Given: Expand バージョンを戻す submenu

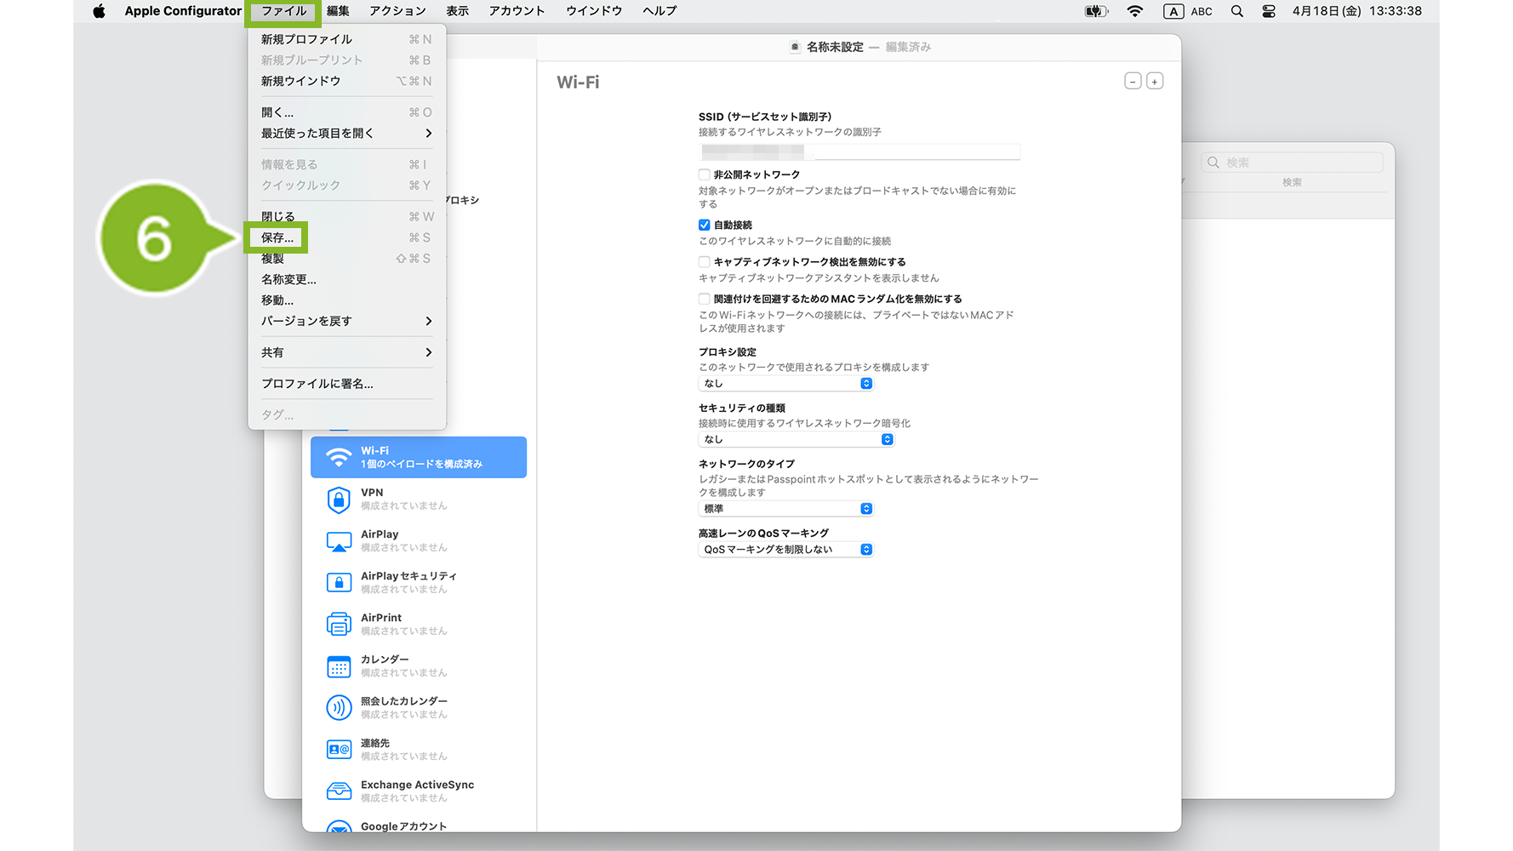Looking at the screenshot, I should (346, 321).
